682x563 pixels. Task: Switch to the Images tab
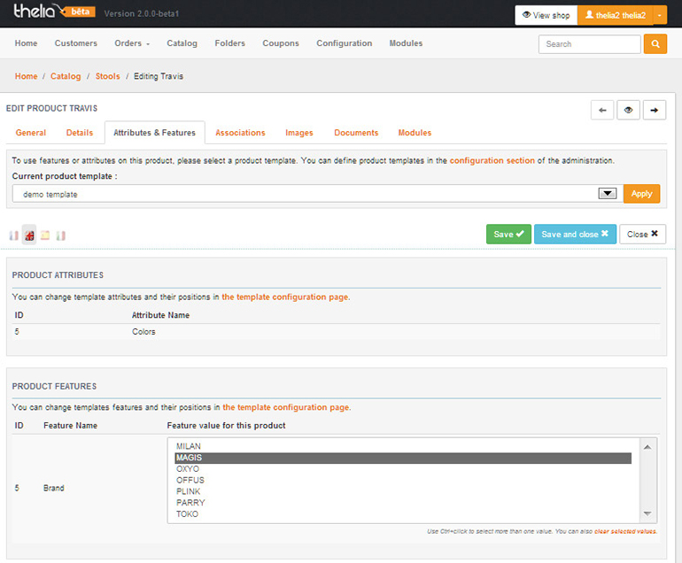298,133
